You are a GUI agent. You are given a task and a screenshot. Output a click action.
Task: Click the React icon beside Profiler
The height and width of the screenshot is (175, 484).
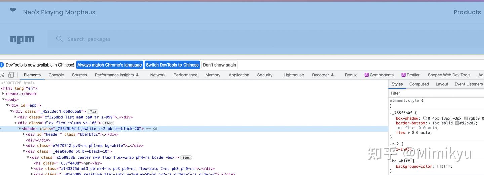tap(404, 75)
